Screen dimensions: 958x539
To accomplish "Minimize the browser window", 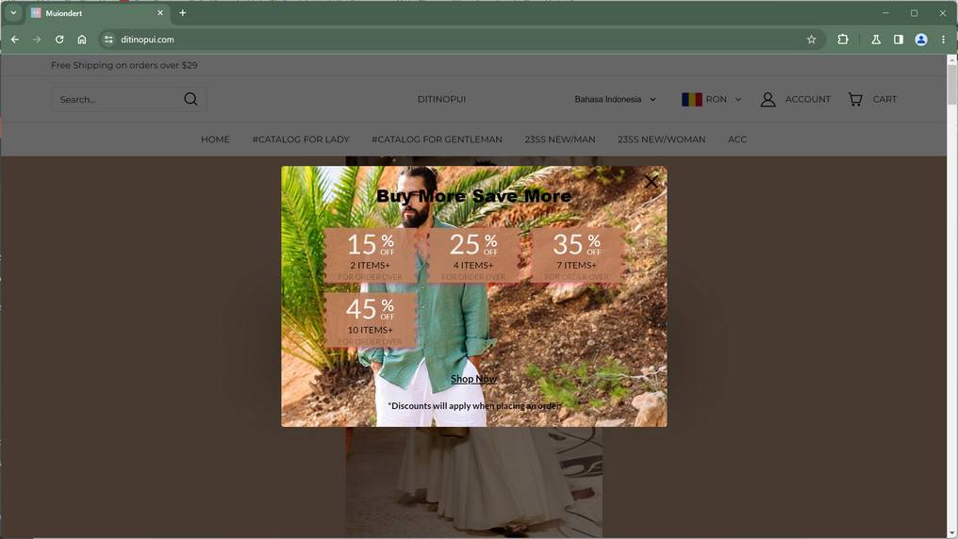I will coord(885,13).
